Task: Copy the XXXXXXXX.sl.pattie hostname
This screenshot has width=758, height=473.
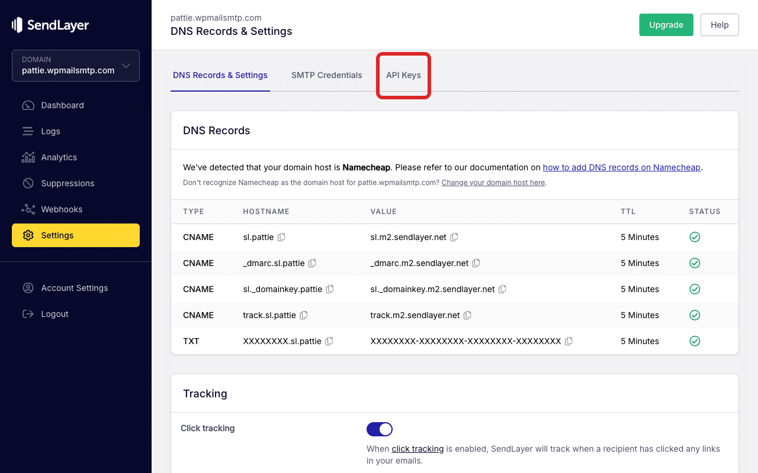Action: pyautogui.click(x=329, y=341)
